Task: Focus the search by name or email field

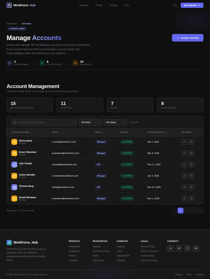Action: [44, 122]
